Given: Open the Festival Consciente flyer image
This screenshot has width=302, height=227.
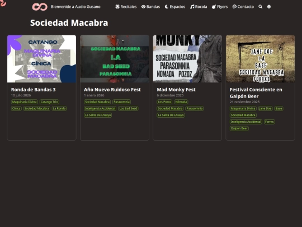Looking at the screenshot, I should [x=261, y=59].
